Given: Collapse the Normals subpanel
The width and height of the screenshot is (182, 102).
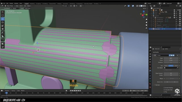Looking at the screenshot, I should 155,85.
